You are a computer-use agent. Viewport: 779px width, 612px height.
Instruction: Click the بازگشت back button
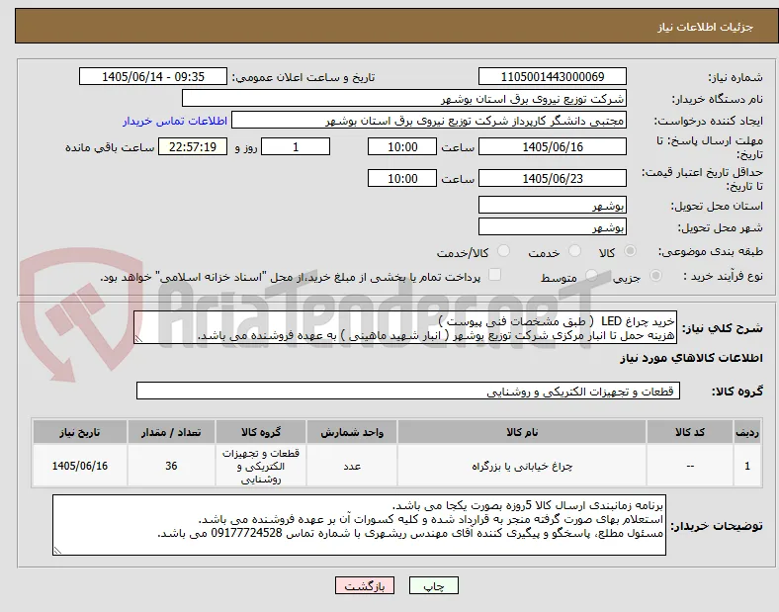click(x=365, y=585)
